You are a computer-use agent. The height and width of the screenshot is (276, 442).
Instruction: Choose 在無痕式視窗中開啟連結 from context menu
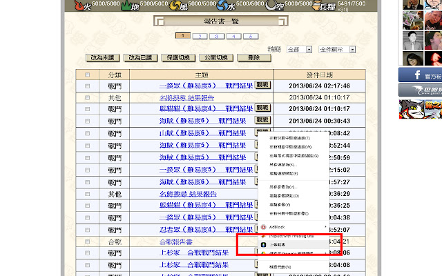click(294, 155)
